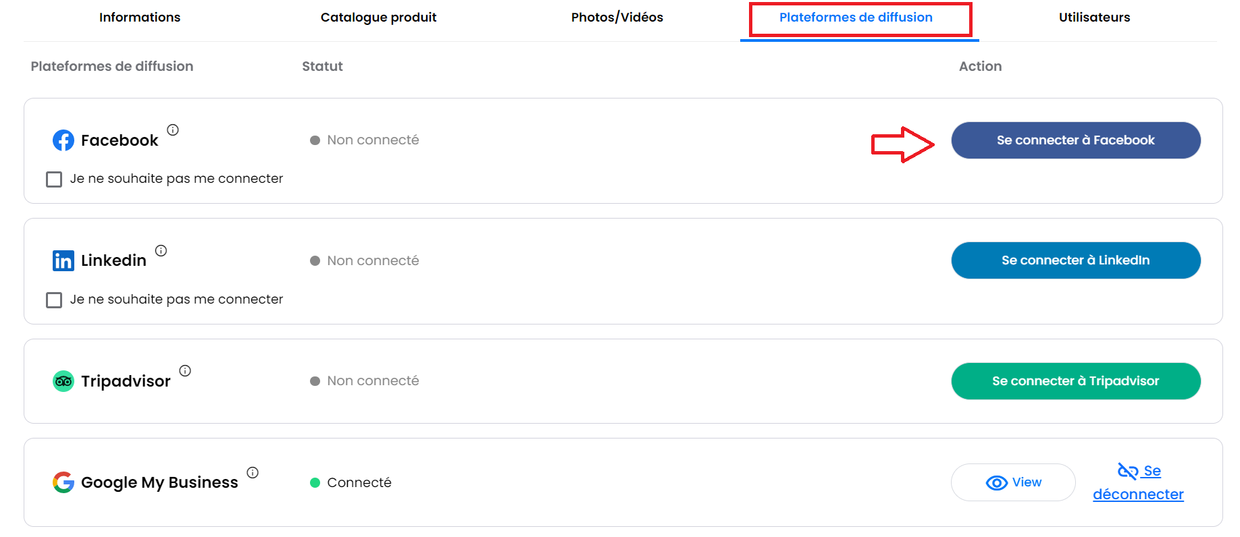Open the Informations tab

[x=140, y=18]
